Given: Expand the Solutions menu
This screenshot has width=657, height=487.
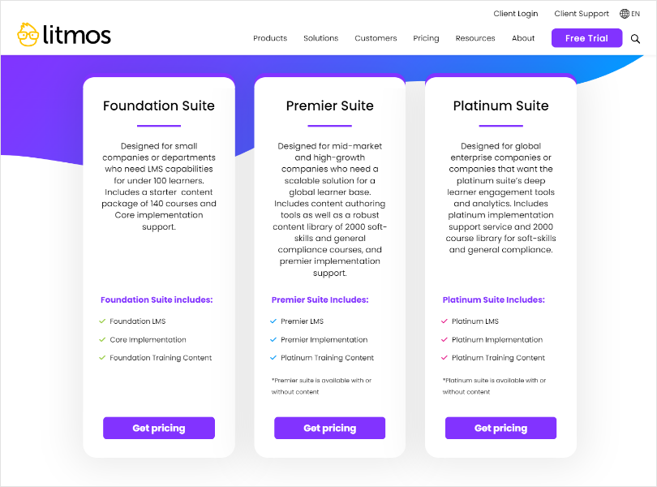Looking at the screenshot, I should point(320,38).
